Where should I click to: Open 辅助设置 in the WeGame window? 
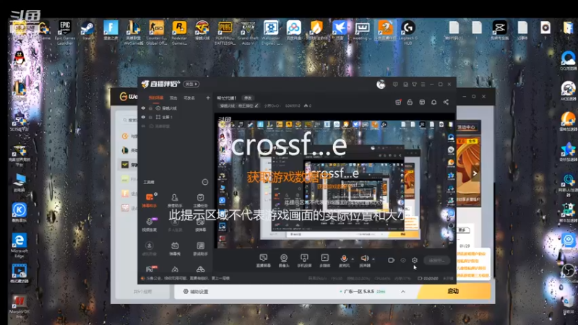(196, 292)
